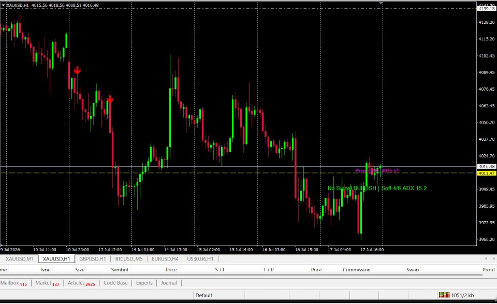Click the window resize grip in the corner
This screenshot has height=304, width=497.
point(495,299)
